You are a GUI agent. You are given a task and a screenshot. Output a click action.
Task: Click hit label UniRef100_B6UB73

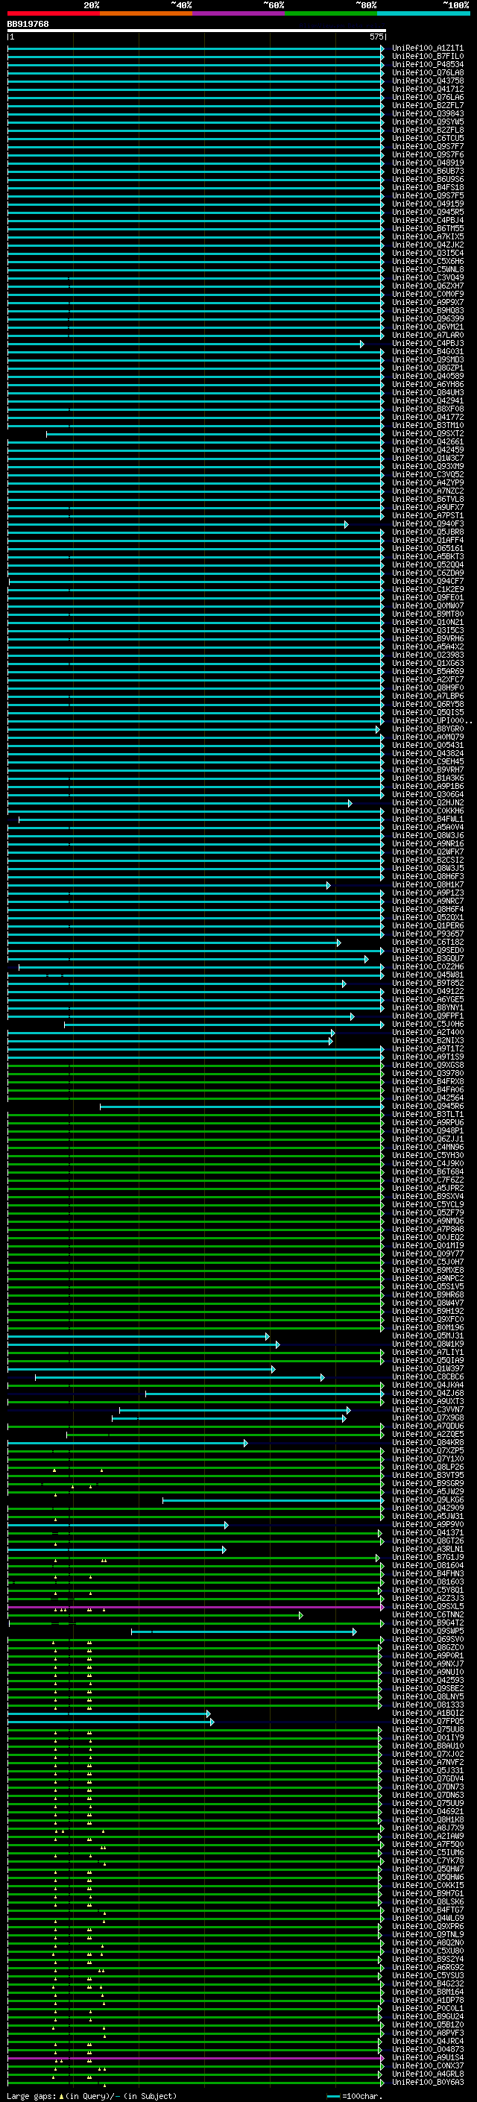(x=427, y=171)
